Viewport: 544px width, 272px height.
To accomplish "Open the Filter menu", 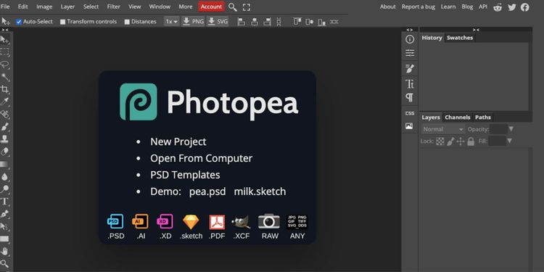I will click(x=113, y=7).
